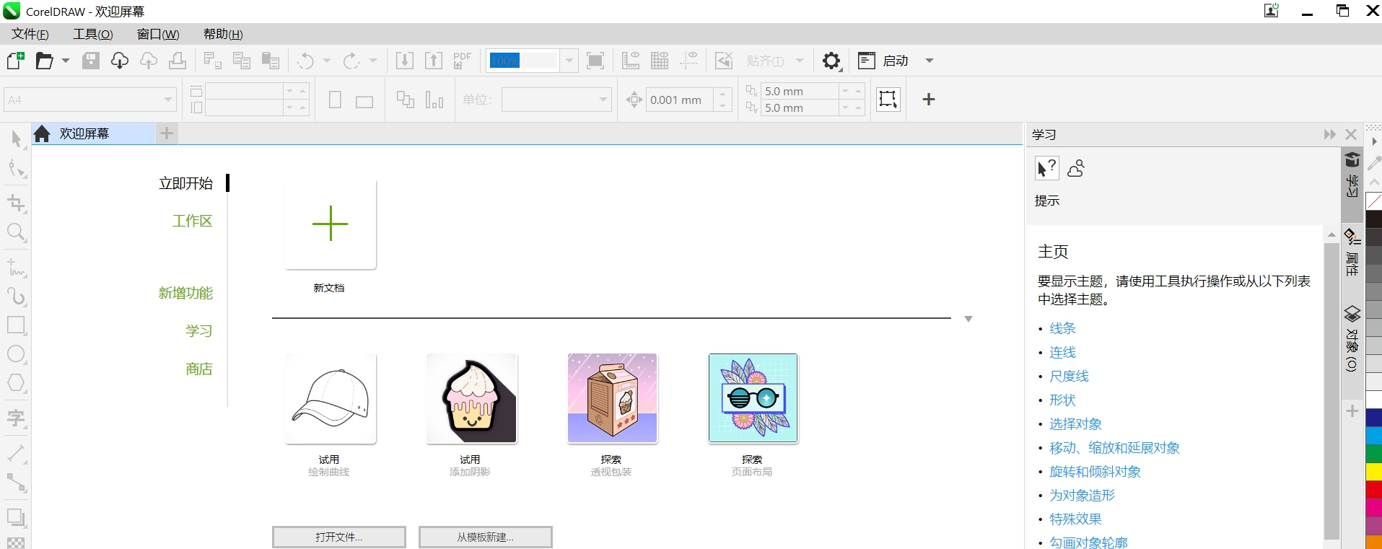The image size is (1382, 549).
Task: Pick the yellow palette swatch
Action: tap(1374, 472)
